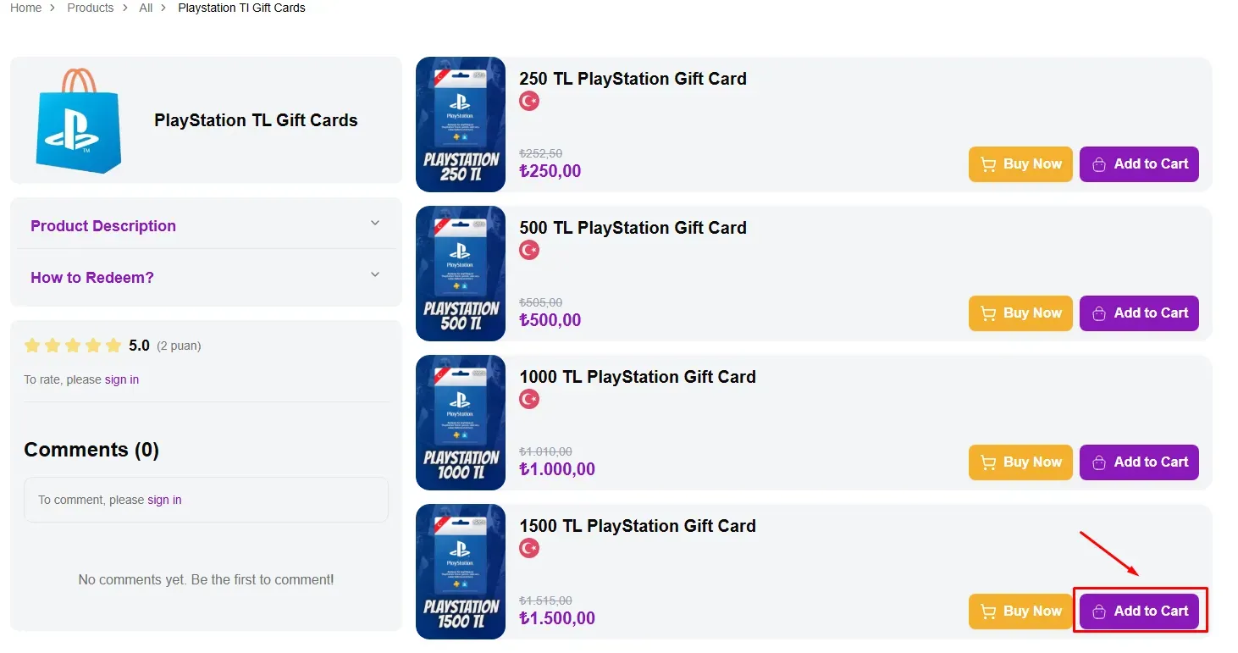Click the cart icon on 250 TL Buy Now

click(988, 164)
